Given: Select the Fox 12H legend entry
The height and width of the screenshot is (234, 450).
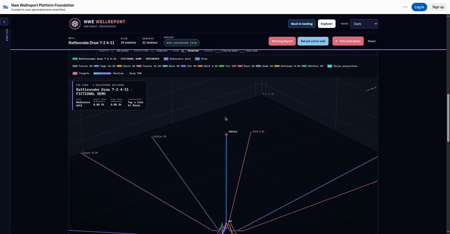Looking at the screenshot, I should click(x=228, y=66).
